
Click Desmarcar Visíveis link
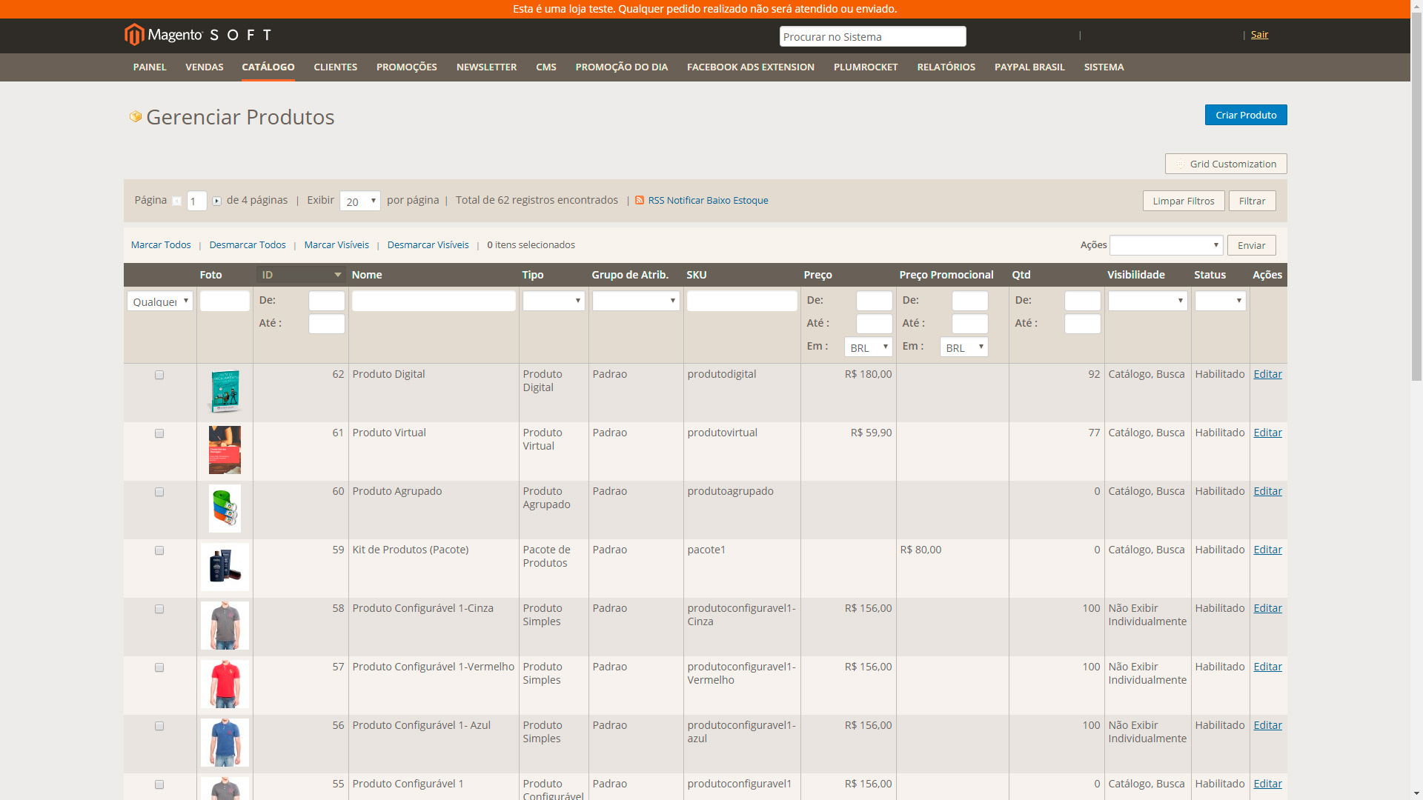click(x=428, y=245)
